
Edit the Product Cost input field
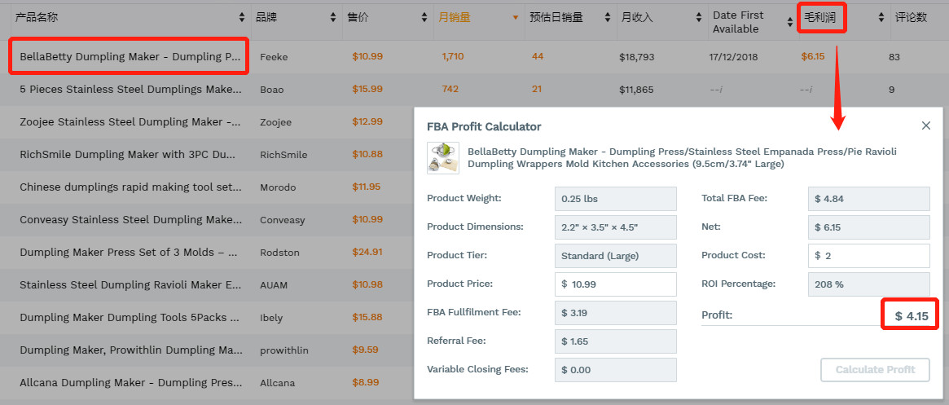868,255
